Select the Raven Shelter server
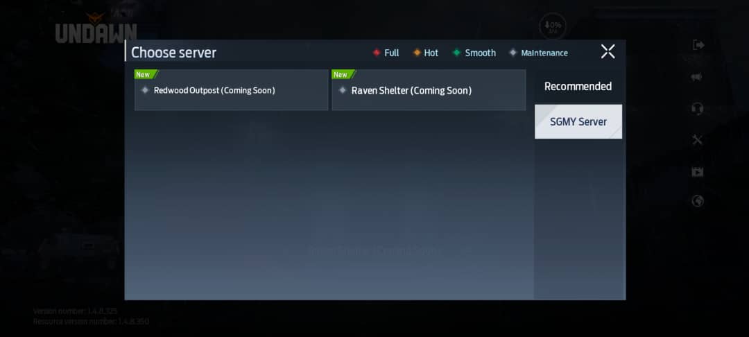The width and height of the screenshot is (749, 337). [x=429, y=91]
